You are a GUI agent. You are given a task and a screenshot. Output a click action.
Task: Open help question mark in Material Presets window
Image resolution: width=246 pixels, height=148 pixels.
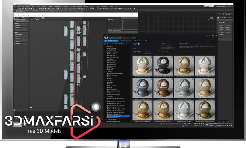pos(206,36)
